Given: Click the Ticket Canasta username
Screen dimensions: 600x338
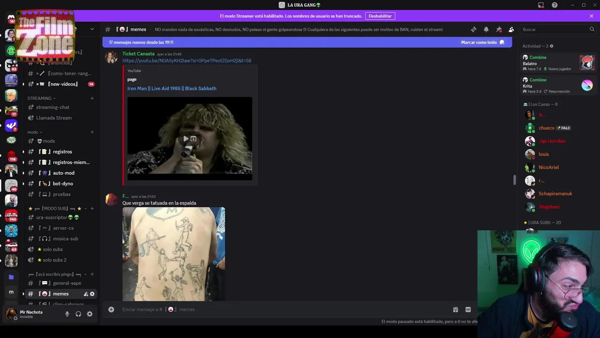Looking at the screenshot, I should point(138,54).
